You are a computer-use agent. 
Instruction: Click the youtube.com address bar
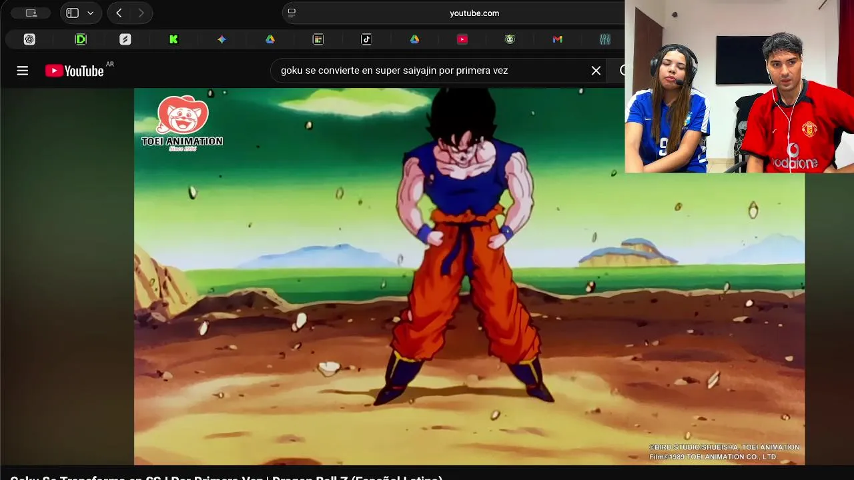pos(474,13)
